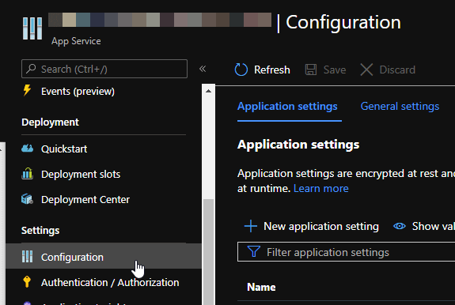Open Deployment Center page
This screenshot has width=455, height=305.
coord(85,200)
